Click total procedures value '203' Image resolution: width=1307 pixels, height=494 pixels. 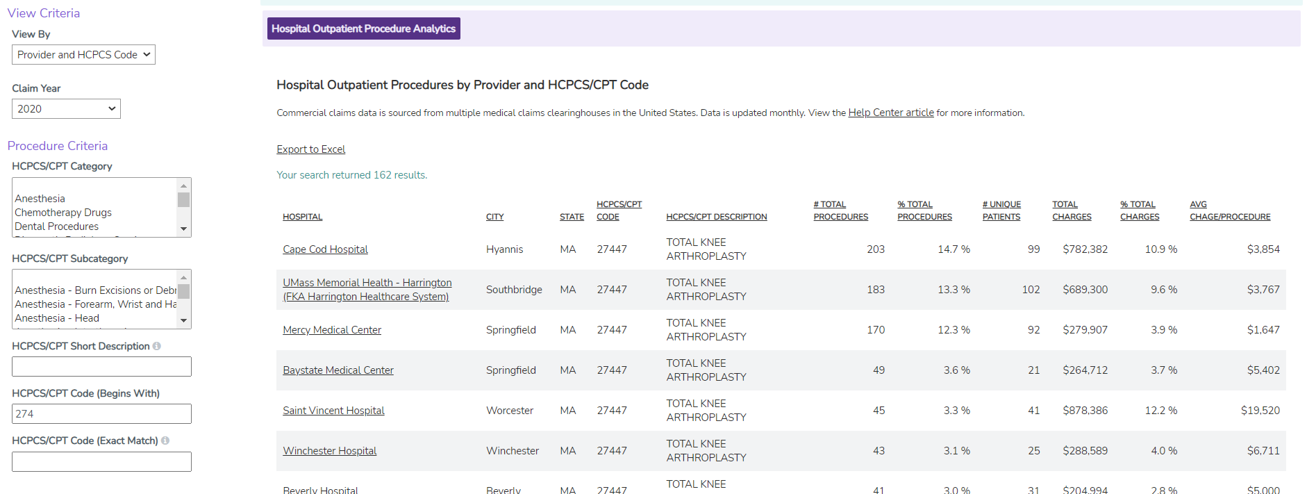click(876, 249)
